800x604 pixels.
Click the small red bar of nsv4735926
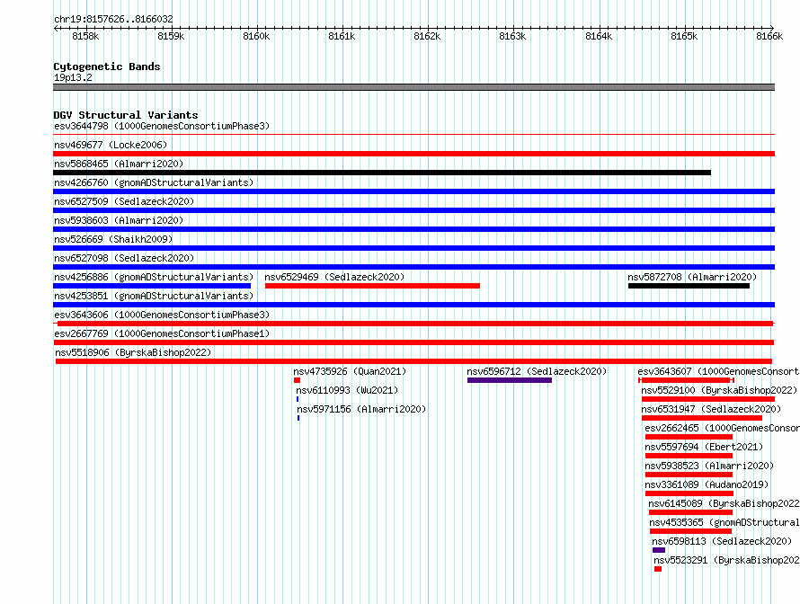coord(297,380)
